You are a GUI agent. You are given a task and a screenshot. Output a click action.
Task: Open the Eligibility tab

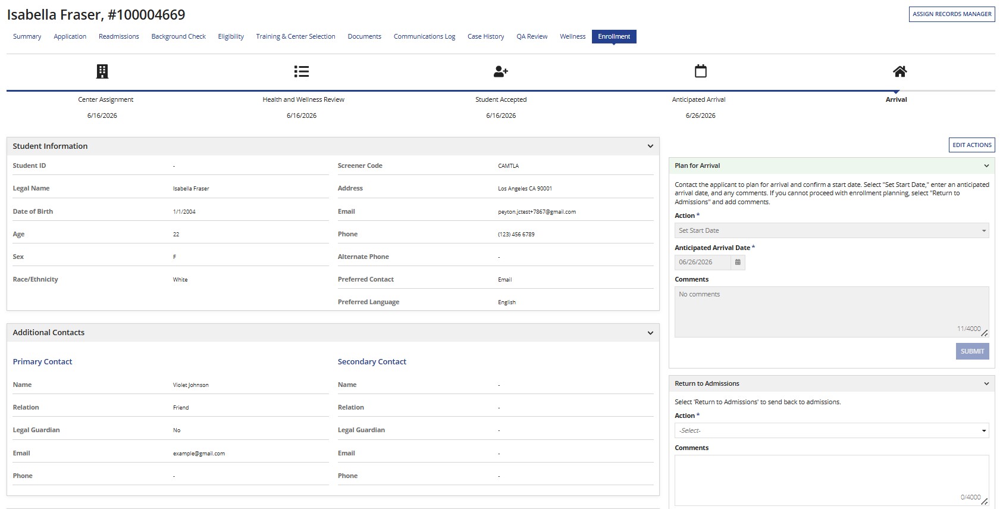click(x=231, y=36)
